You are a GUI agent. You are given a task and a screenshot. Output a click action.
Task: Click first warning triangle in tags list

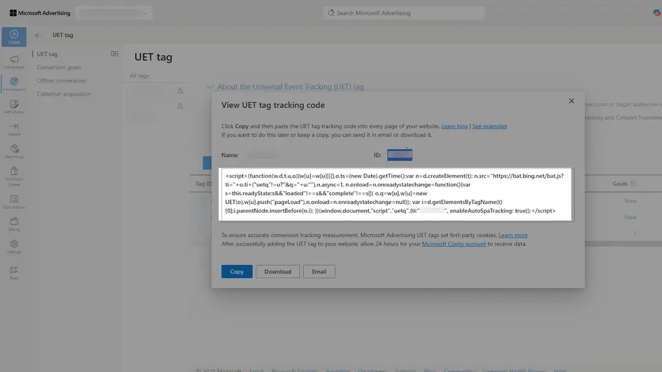point(180,90)
